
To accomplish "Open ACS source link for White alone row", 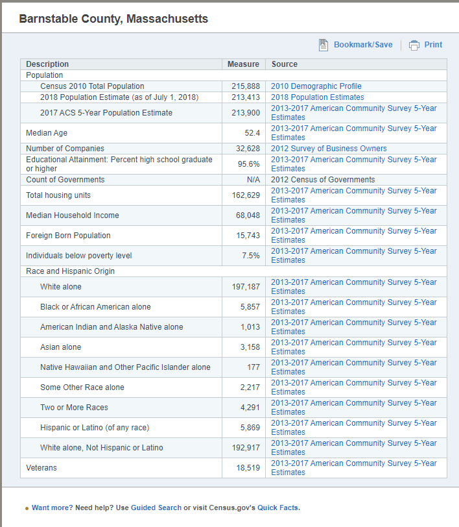I will coord(354,287).
